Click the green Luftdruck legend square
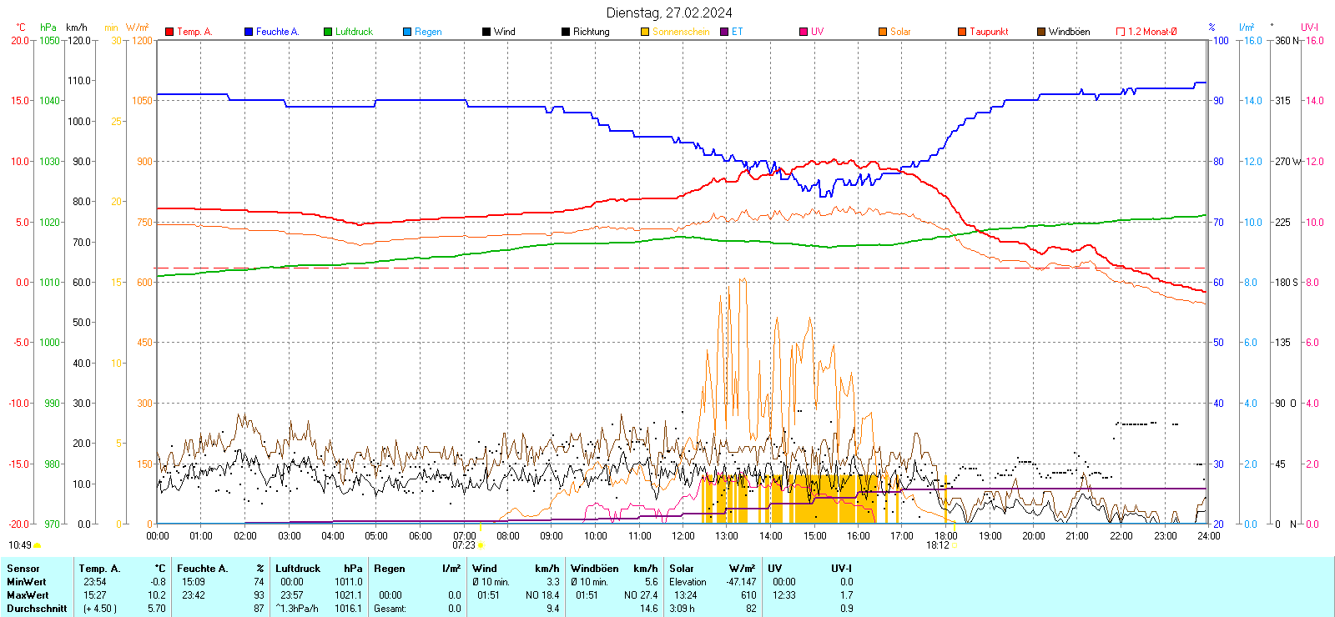The image size is (1335, 617). click(x=328, y=32)
